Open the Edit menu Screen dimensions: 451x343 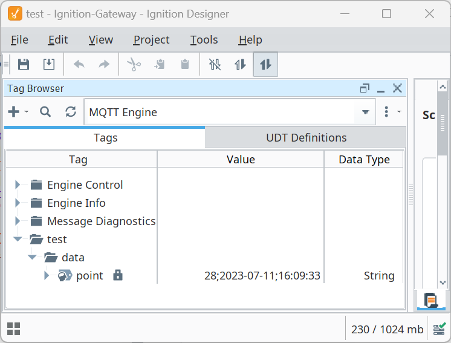tap(58, 40)
